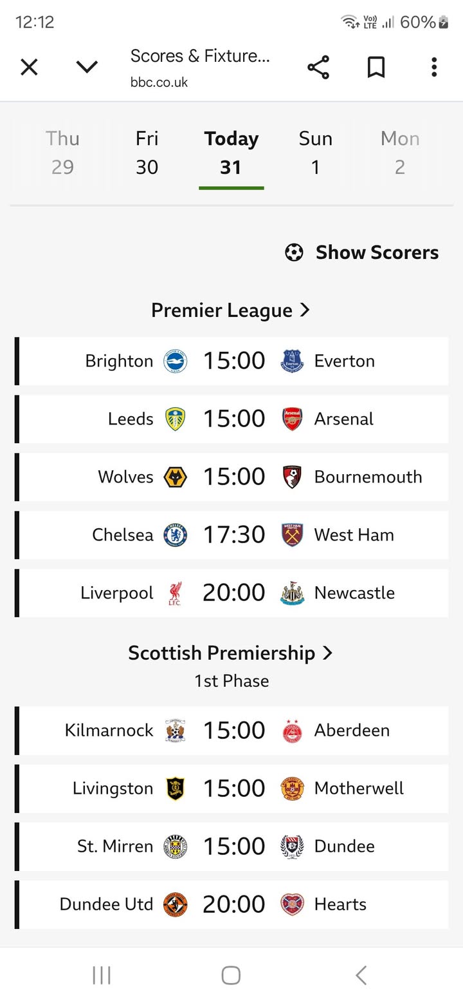Click the Wolves club badge
The width and height of the screenshot is (463, 1005).
[x=175, y=477]
